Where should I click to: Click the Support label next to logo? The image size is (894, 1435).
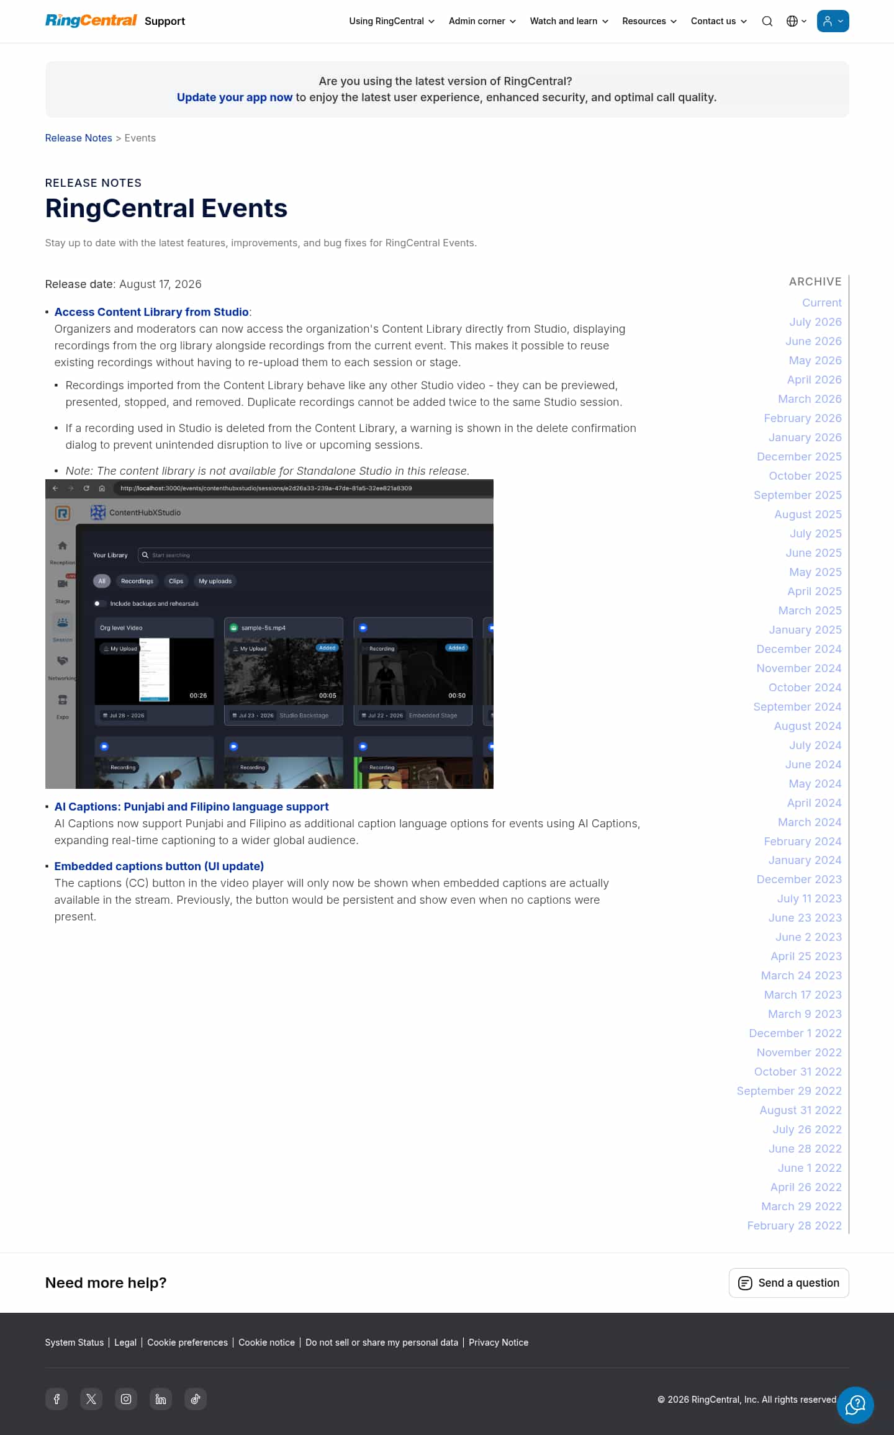tap(165, 21)
